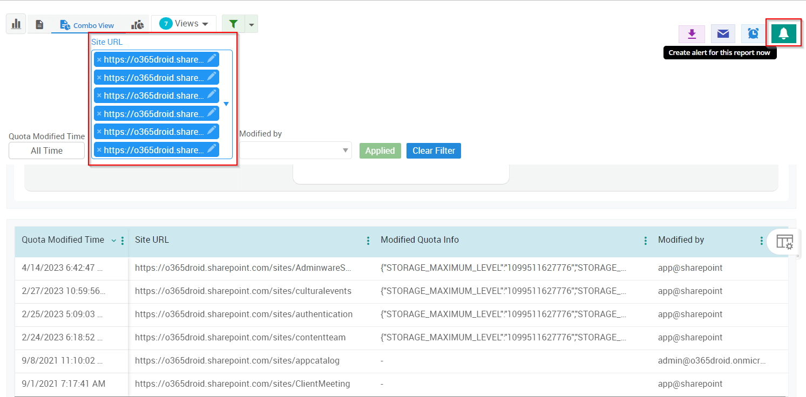Click the create alert bell icon
The width and height of the screenshot is (806, 397).
coord(783,33)
